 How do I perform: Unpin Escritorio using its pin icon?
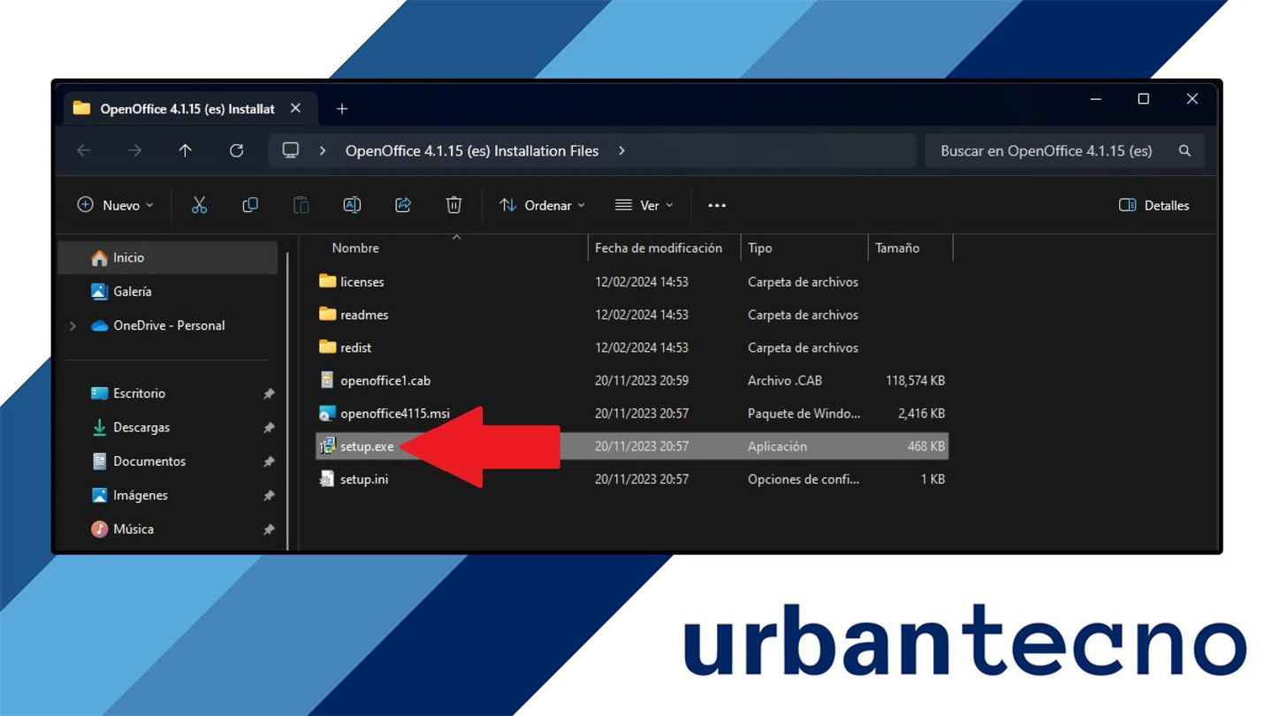tap(269, 393)
